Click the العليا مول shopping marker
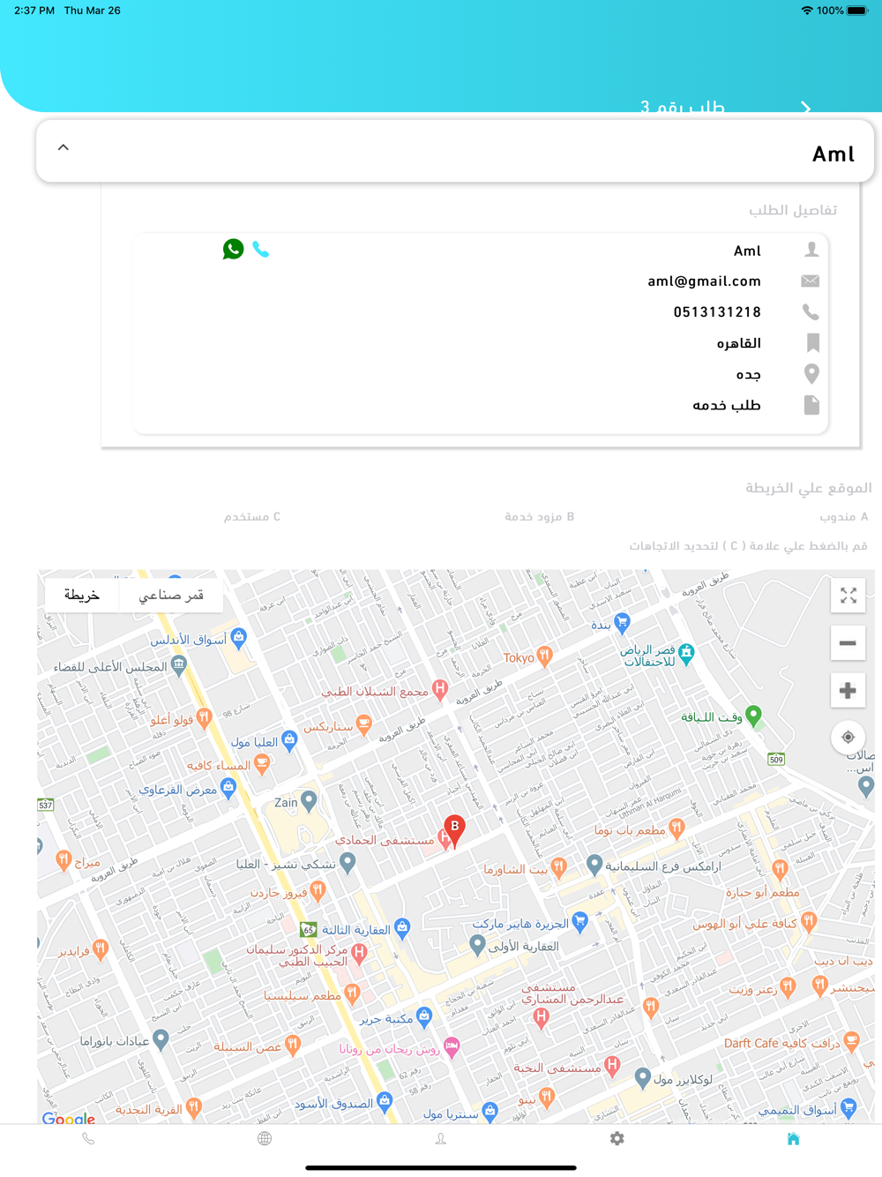 pyautogui.click(x=288, y=740)
